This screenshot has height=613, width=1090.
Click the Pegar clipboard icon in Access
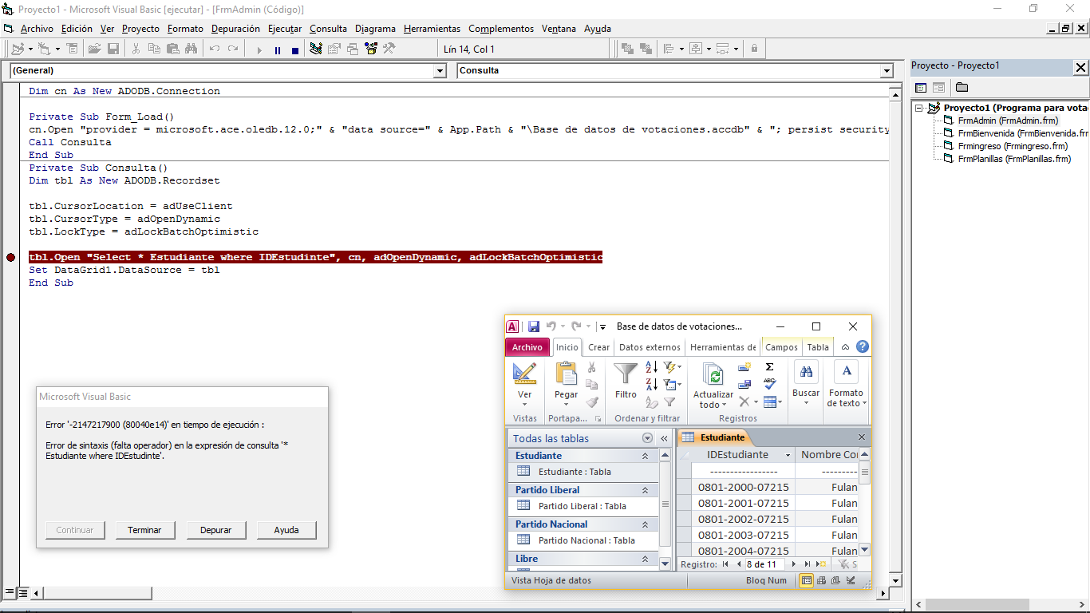566,374
